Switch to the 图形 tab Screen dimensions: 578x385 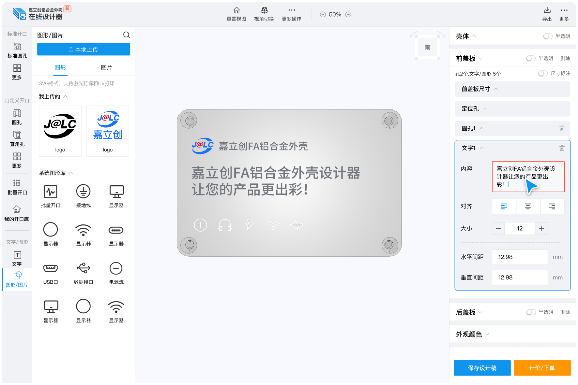(x=60, y=67)
